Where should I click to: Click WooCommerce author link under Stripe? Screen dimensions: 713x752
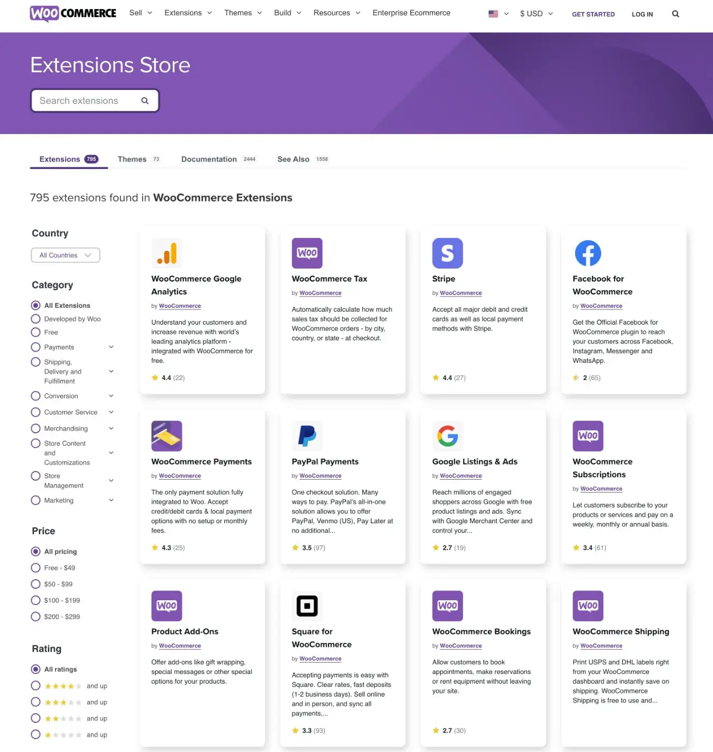(461, 293)
